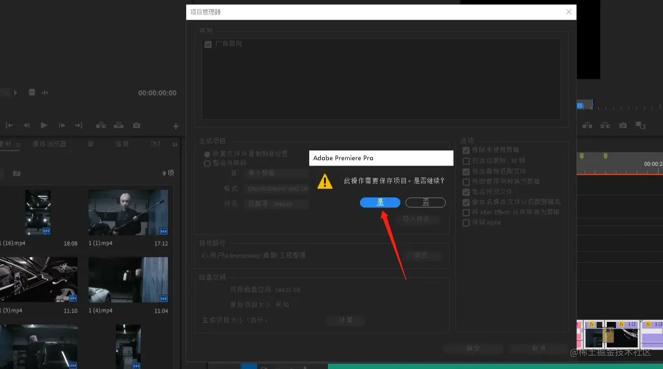Screen dimensions: 663x369
Task: Toggle 重命名媒体文件以匹配剪辑名 checkbox
Action: (x=466, y=202)
